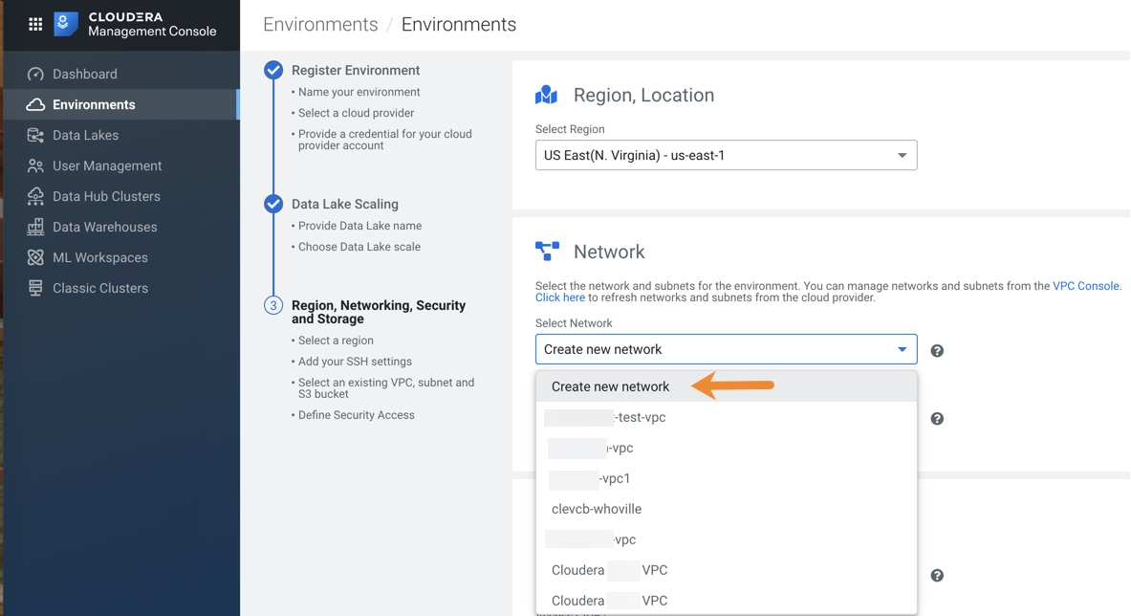Choose the clevcb-whoville network option

tap(727, 509)
